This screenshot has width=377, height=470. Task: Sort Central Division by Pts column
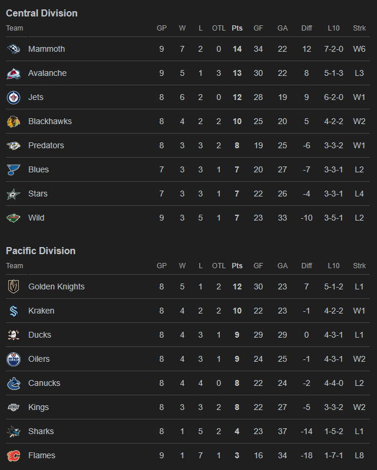coord(237,28)
